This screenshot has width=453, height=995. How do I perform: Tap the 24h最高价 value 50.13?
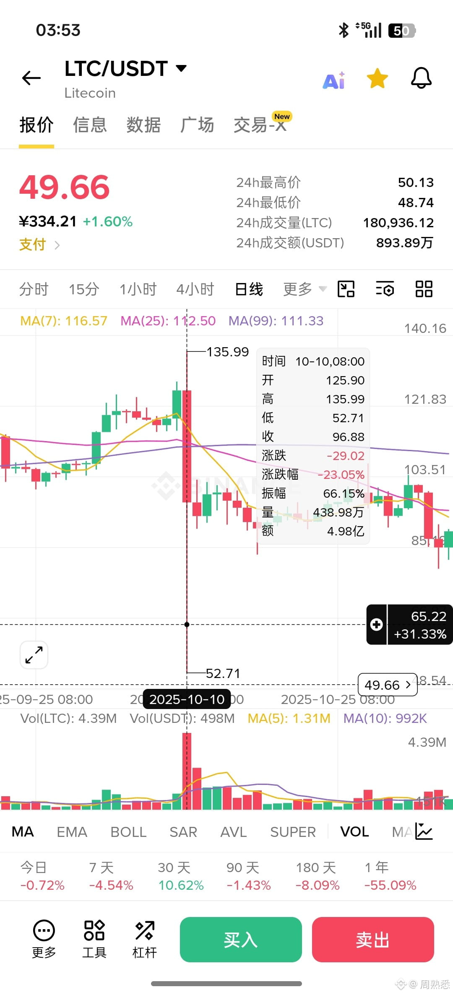point(416,182)
